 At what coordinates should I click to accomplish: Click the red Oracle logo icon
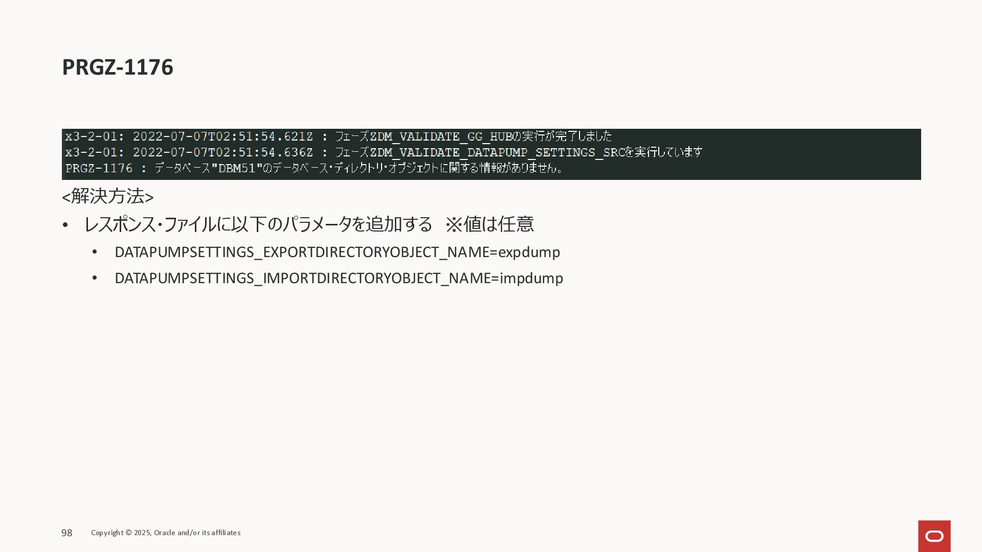(x=934, y=536)
